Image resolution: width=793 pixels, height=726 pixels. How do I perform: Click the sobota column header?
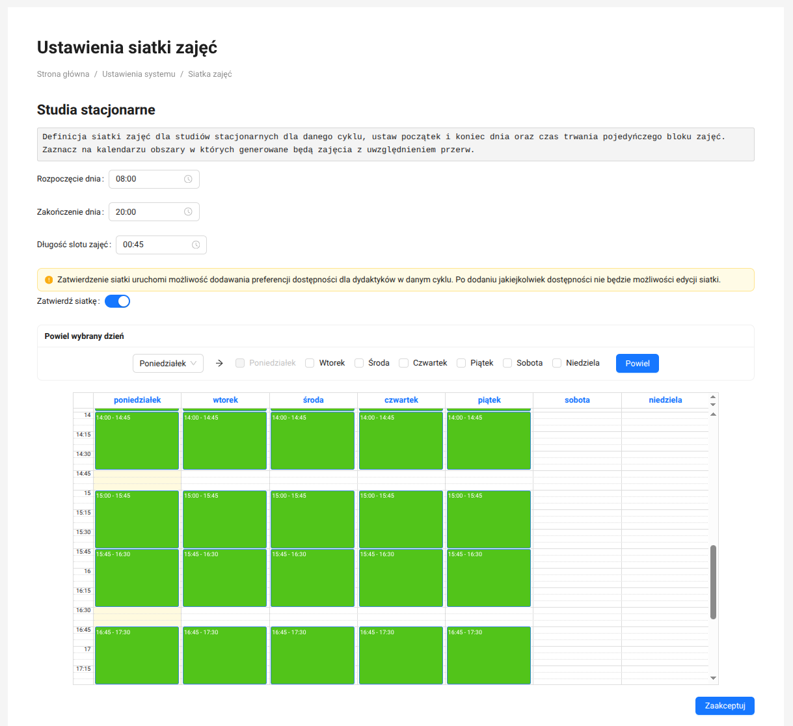[577, 400]
